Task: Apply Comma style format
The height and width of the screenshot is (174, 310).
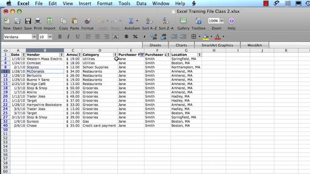Action: pyautogui.click(x=144, y=37)
